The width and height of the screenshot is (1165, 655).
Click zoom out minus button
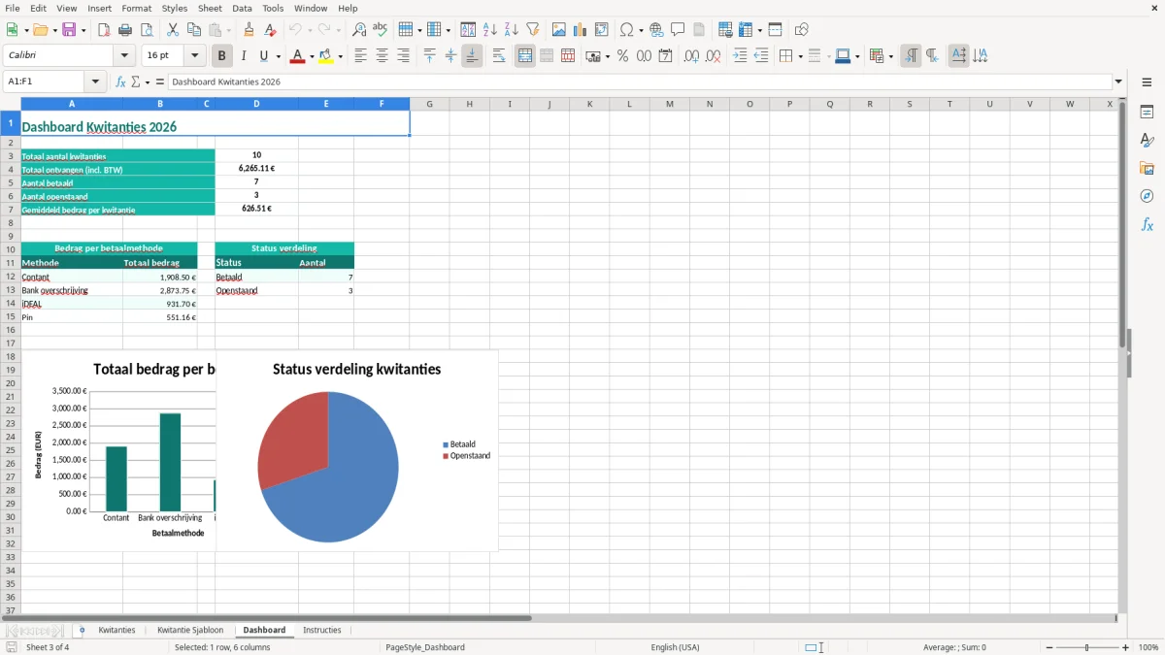pyautogui.click(x=1049, y=647)
